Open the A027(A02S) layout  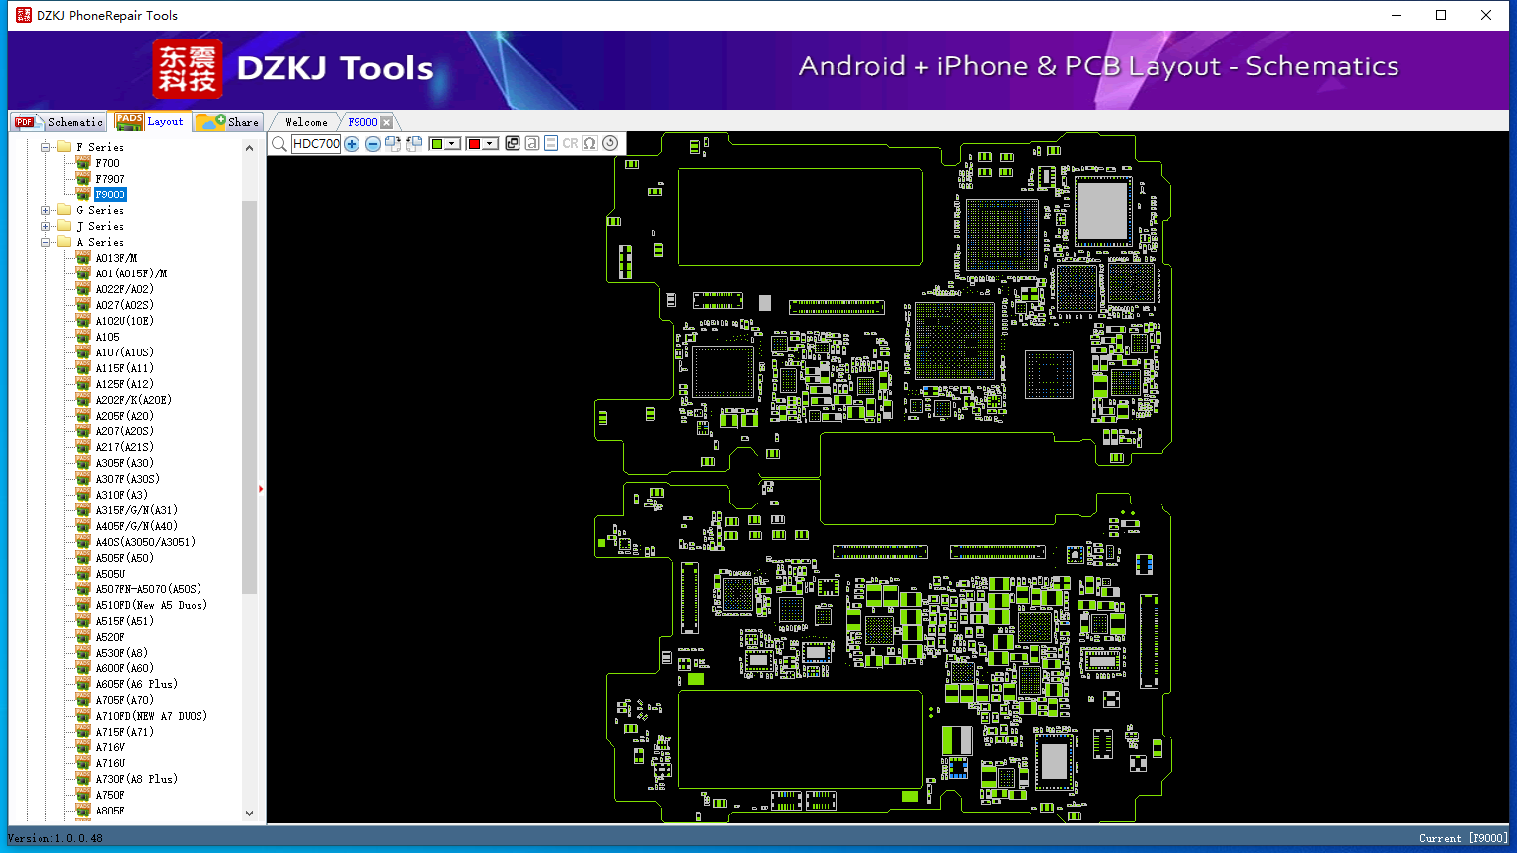point(124,305)
